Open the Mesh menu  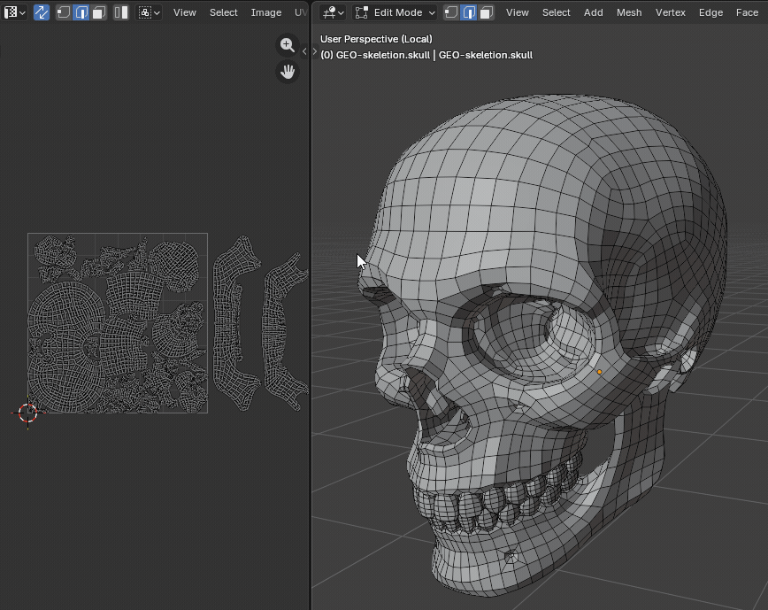pos(629,12)
